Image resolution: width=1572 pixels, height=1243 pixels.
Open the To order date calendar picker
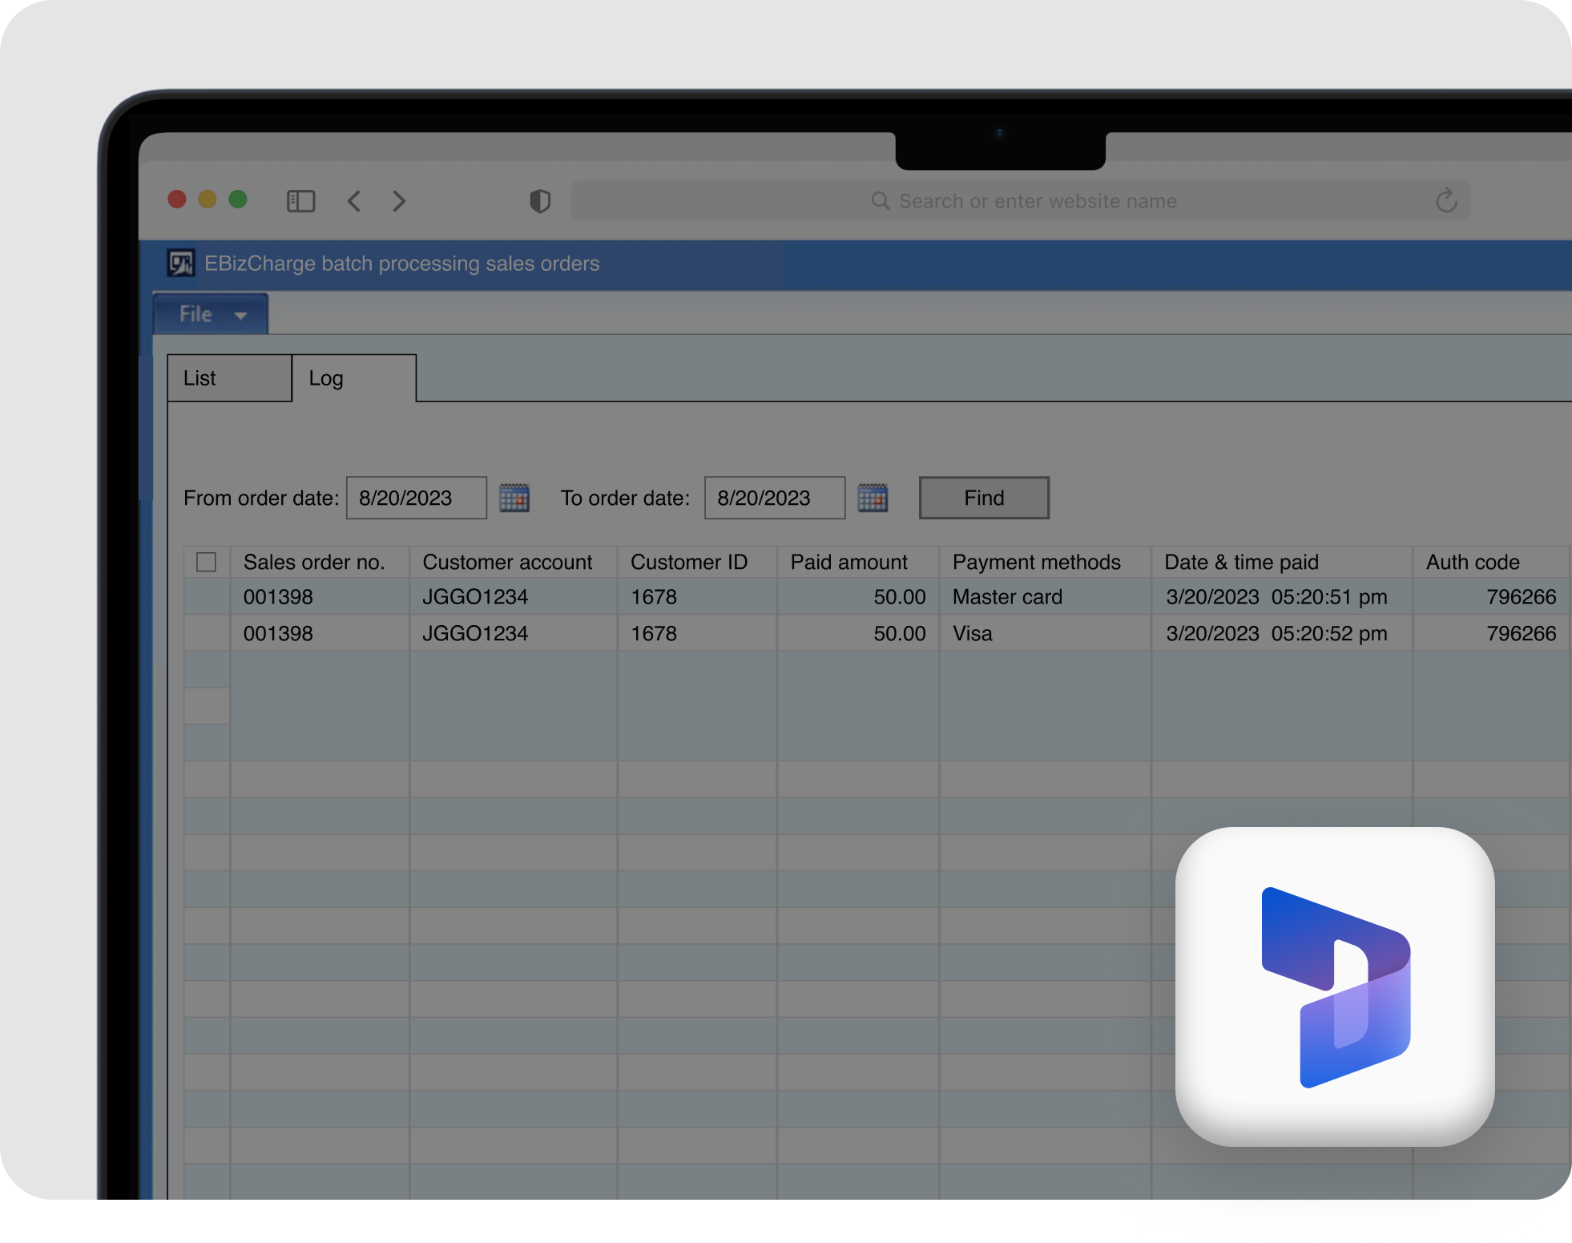(x=873, y=498)
